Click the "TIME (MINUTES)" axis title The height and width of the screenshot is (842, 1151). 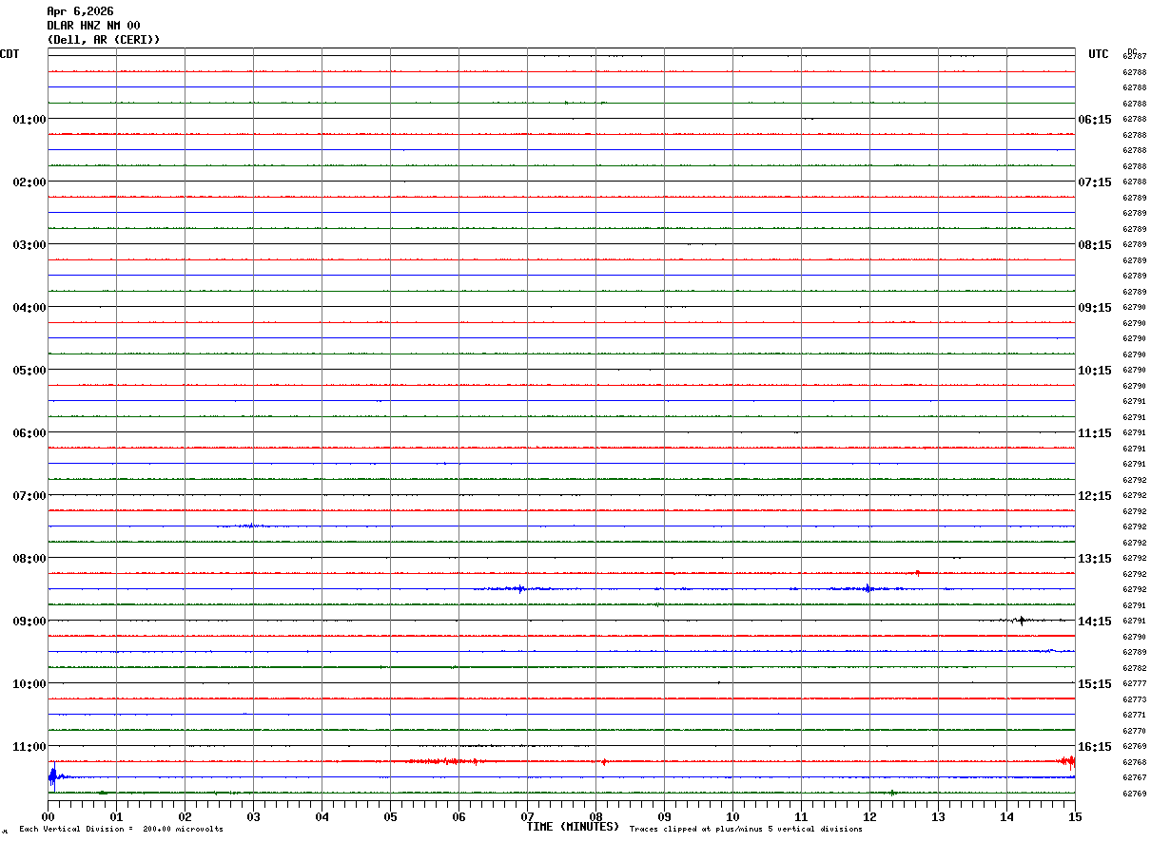(x=573, y=827)
